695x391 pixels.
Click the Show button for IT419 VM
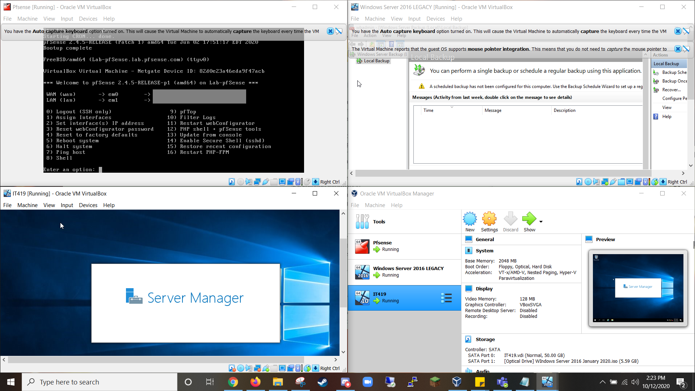529,222
